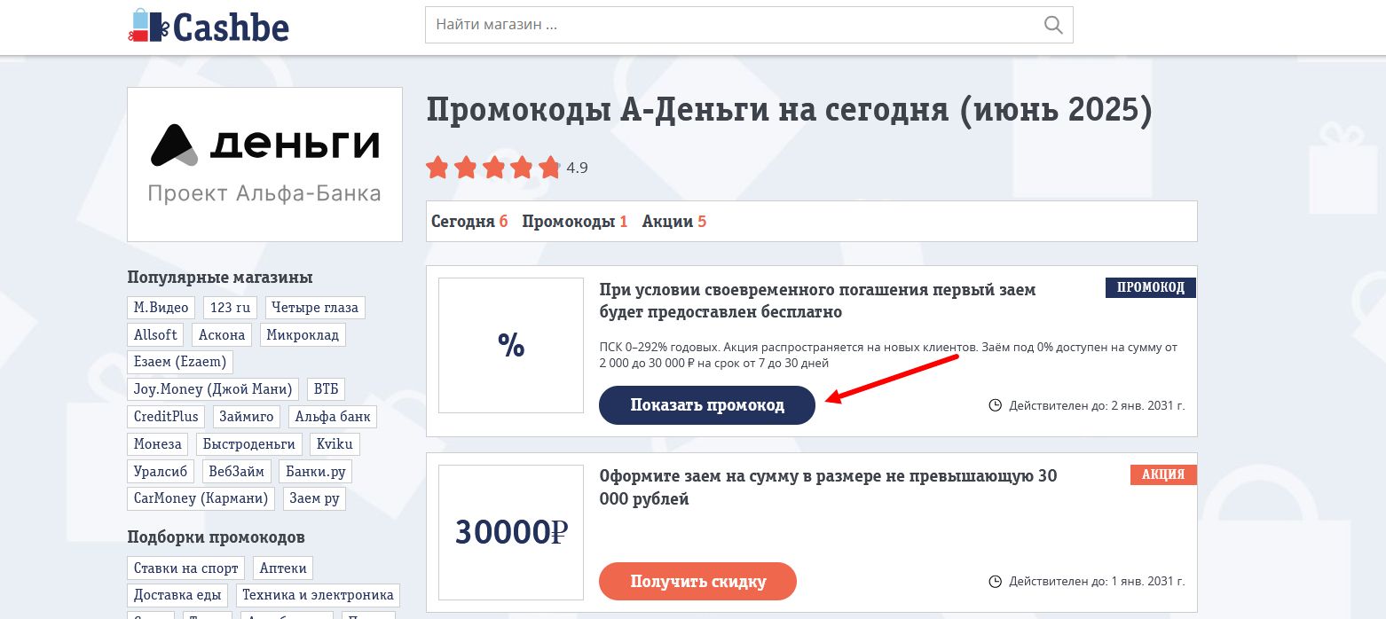Click the magnifier search icon

1053,25
